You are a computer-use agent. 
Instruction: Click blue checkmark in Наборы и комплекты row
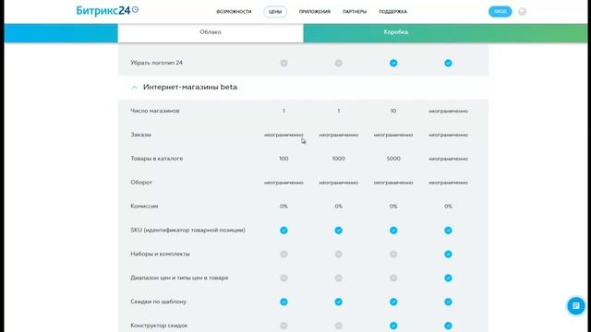(x=448, y=255)
